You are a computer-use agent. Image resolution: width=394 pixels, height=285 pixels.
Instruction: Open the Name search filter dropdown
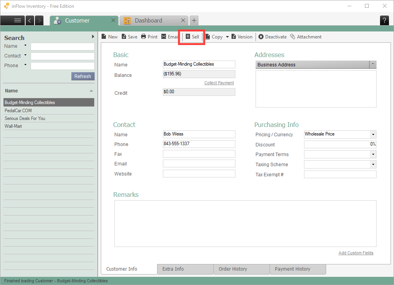tap(25, 45)
